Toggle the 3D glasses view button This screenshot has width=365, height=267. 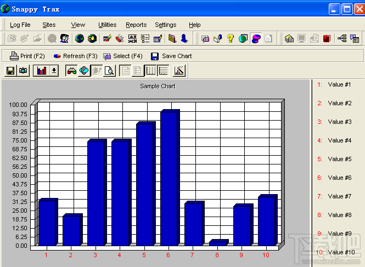71,71
